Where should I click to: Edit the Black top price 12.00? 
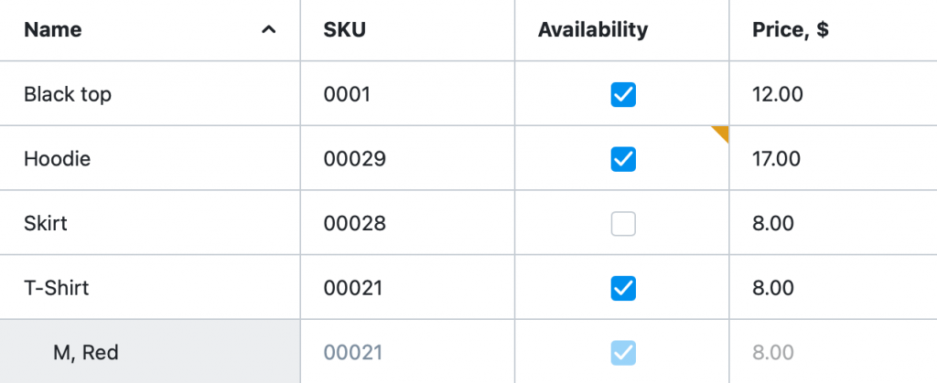833,93
